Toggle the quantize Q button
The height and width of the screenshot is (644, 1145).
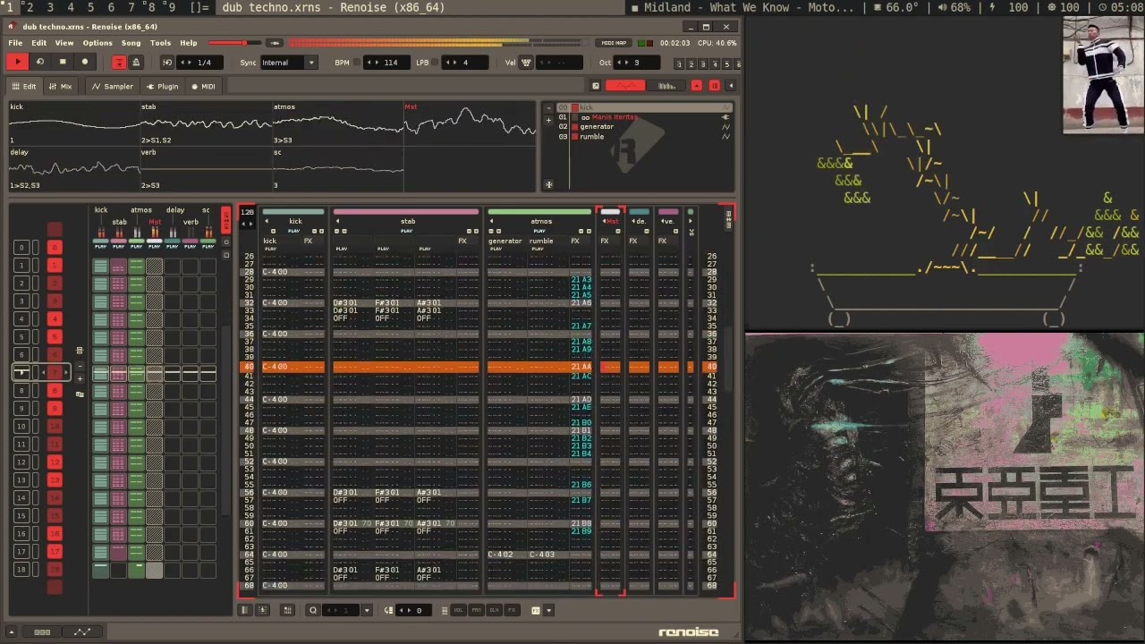(313, 610)
